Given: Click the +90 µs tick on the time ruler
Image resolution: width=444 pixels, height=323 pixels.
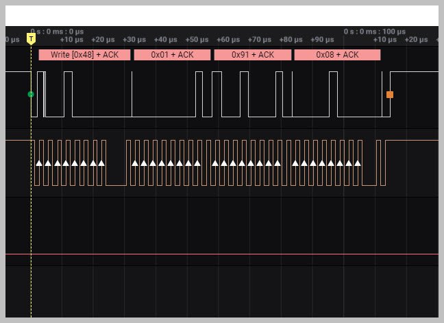Looking at the screenshot, I should click(x=322, y=40).
